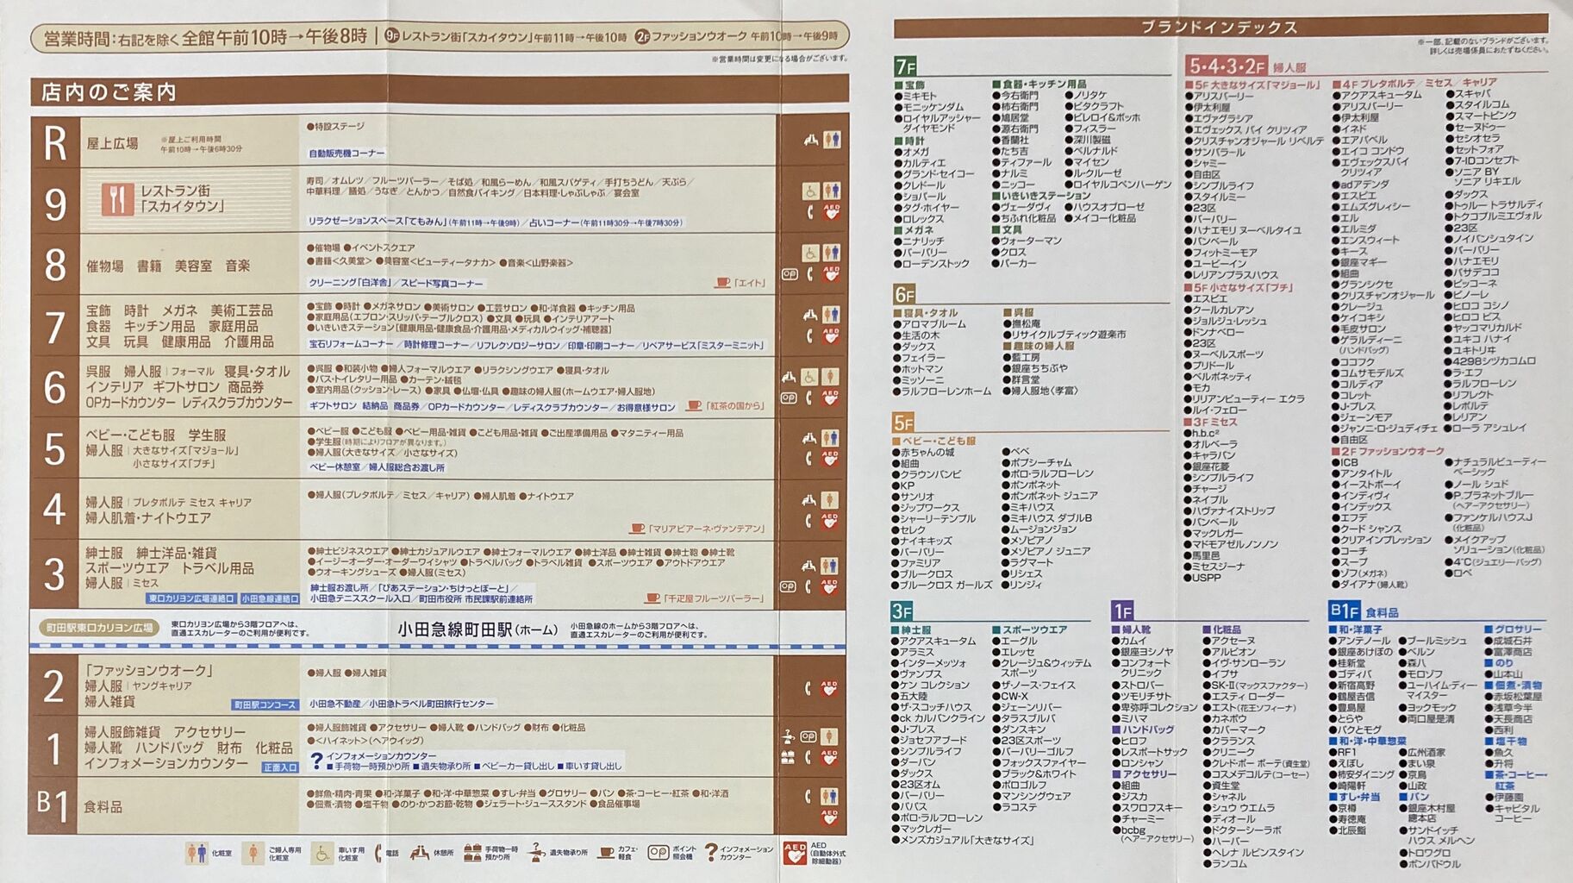Click the 東口カリヨン広場連絡口 blue label

click(190, 598)
